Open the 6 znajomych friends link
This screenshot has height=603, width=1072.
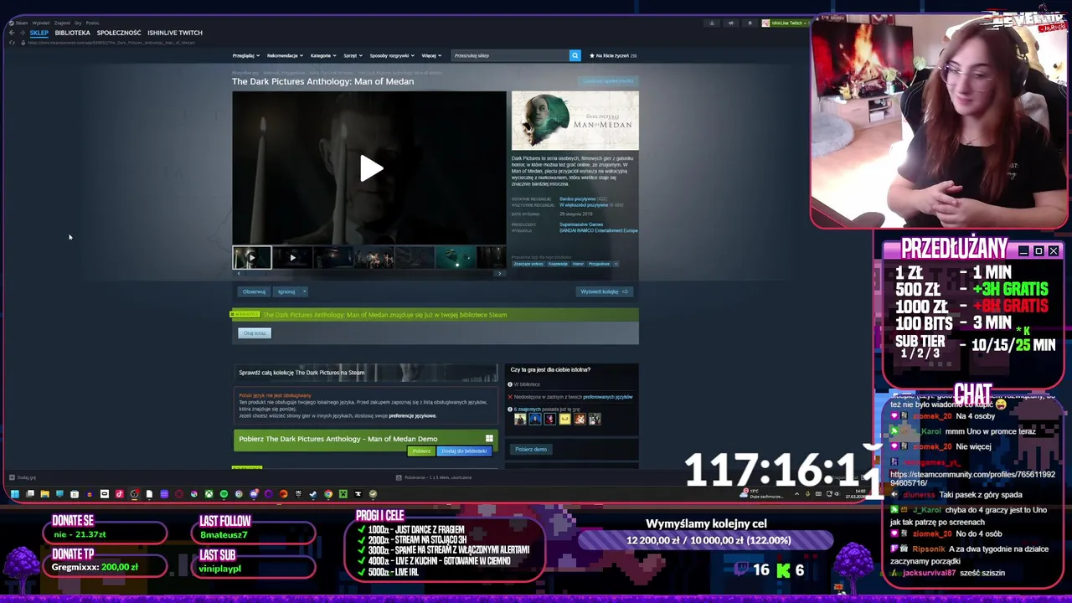526,410
